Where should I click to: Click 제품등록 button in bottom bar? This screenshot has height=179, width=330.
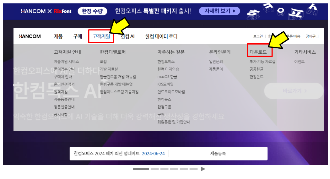218,154
